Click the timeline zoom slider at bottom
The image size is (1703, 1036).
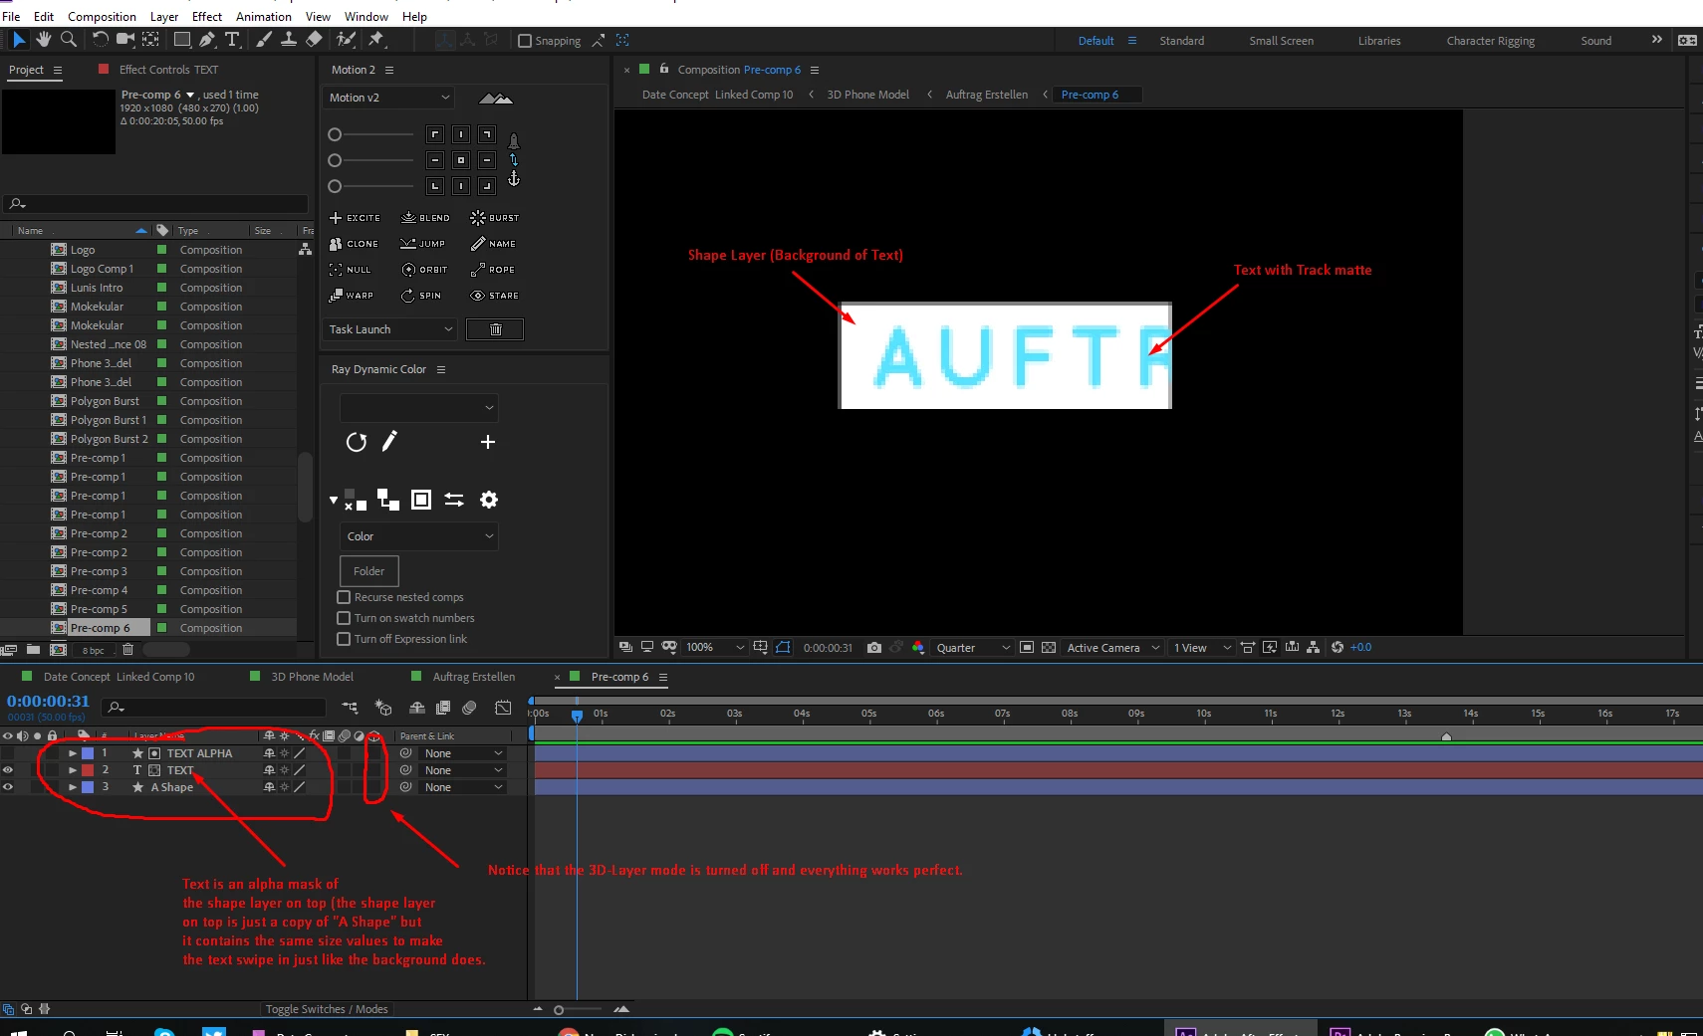559,1009
